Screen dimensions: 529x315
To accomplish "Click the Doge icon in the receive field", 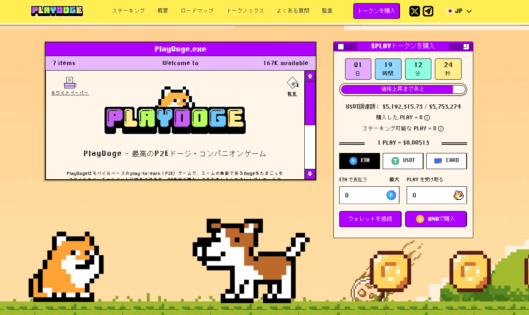I will coord(458,195).
